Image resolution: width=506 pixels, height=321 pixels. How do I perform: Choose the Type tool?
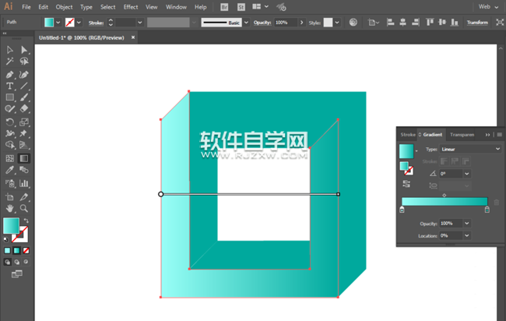pos(9,86)
